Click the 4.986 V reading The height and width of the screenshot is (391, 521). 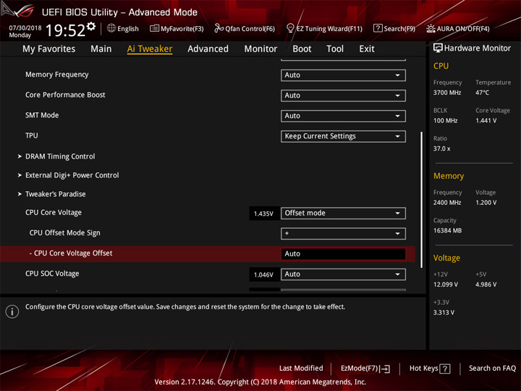click(486, 285)
